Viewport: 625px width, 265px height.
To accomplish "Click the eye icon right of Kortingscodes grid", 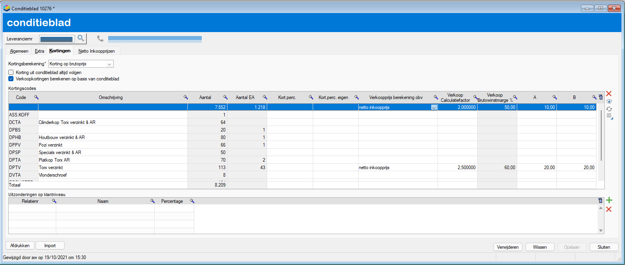I will pos(609,101).
